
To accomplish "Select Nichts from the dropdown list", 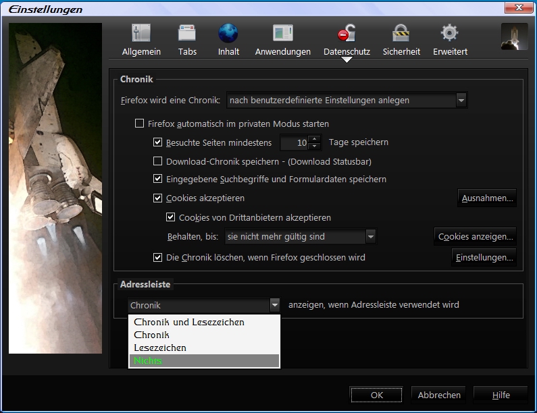I will [203, 361].
